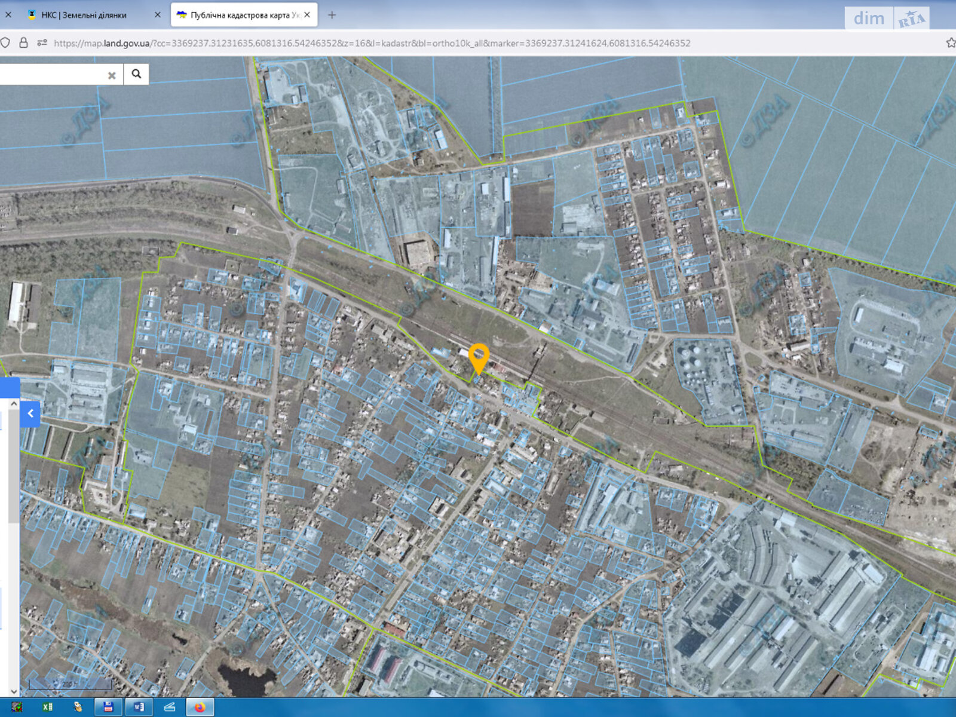The width and height of the screenshot is (956, 717).
Task: Collapse the side panel with left chevron
Action: coord(30,413)
